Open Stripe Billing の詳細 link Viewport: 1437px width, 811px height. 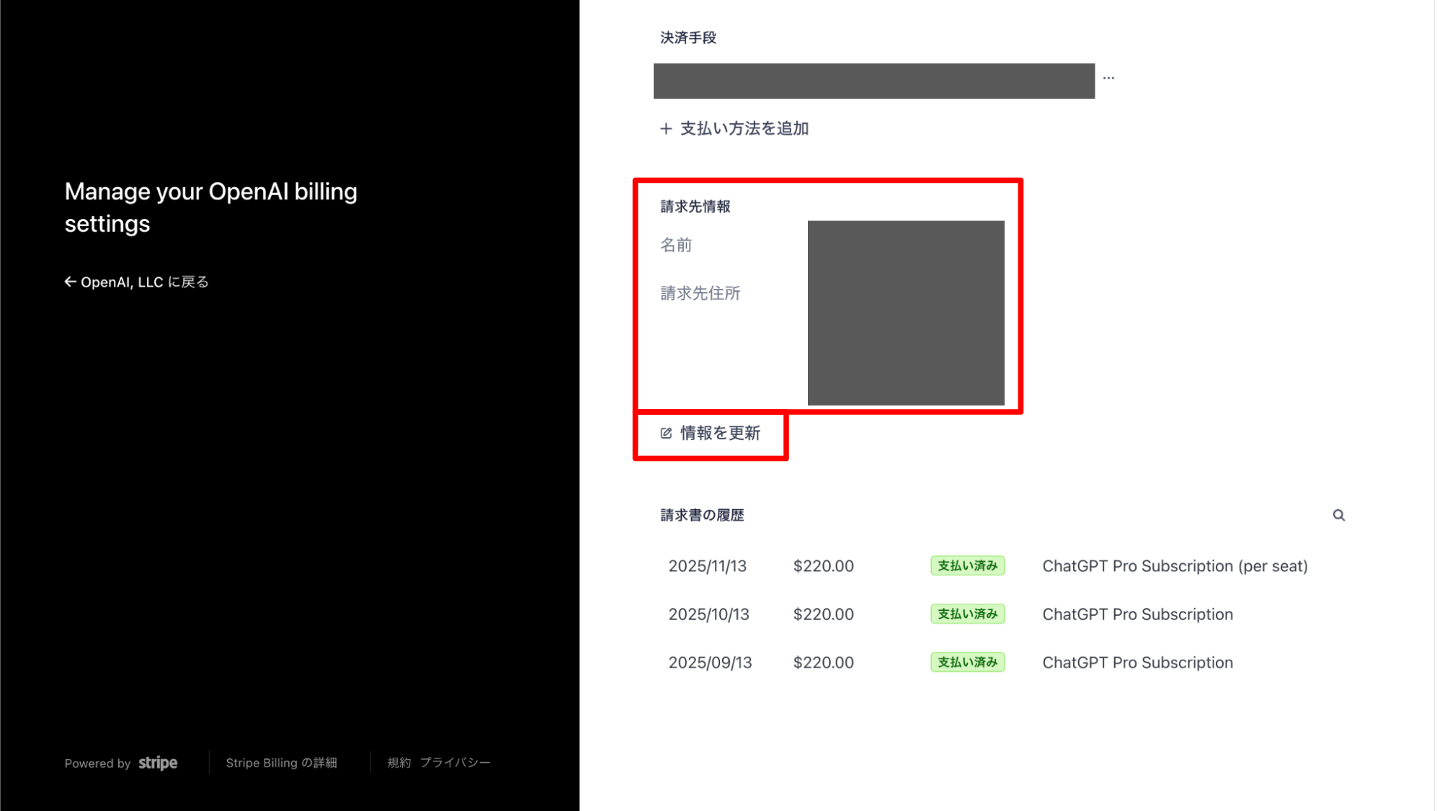[281, 763]
